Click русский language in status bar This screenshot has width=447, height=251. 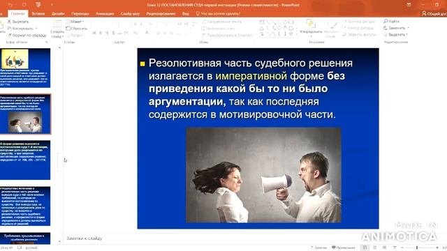pyautogui.click(x=31, y=248)
